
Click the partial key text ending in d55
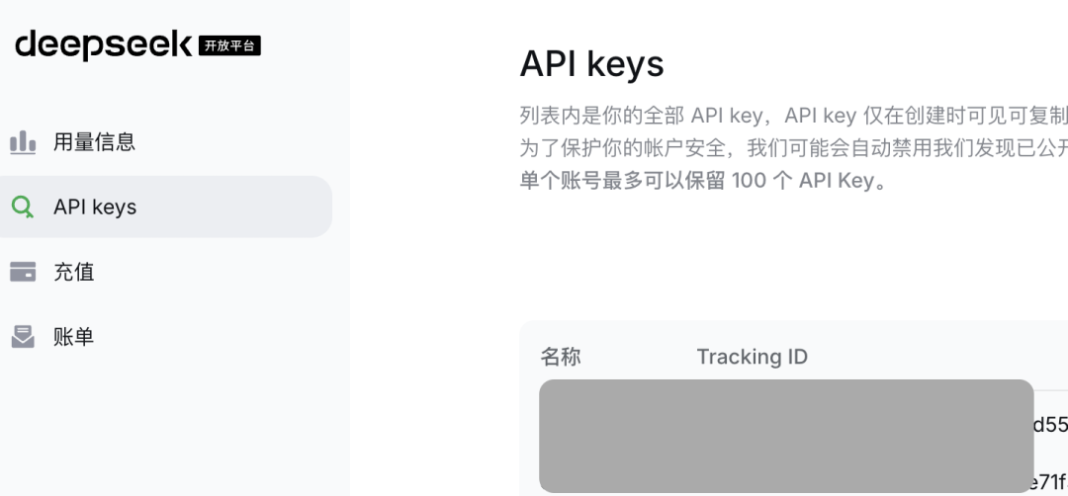[x=1051, y=425]
